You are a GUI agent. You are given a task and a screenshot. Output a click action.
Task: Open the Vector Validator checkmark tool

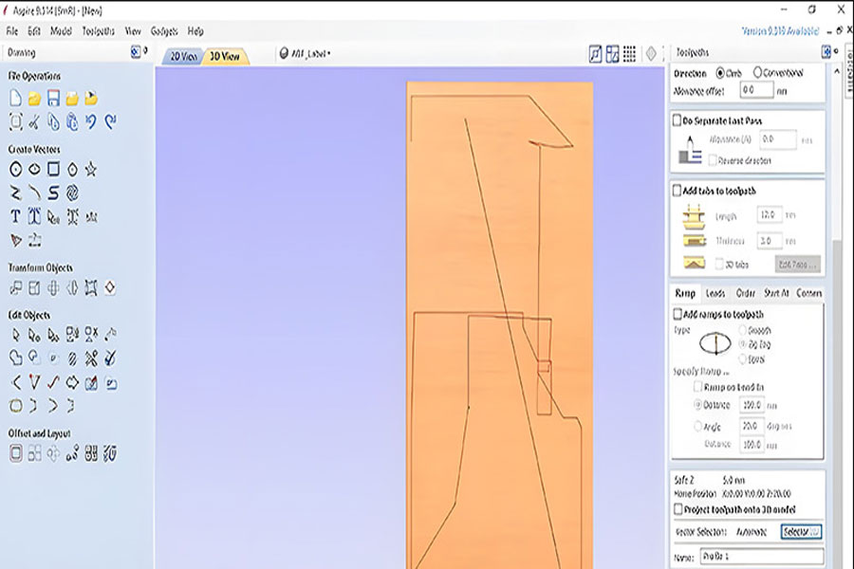click(110, 358)
